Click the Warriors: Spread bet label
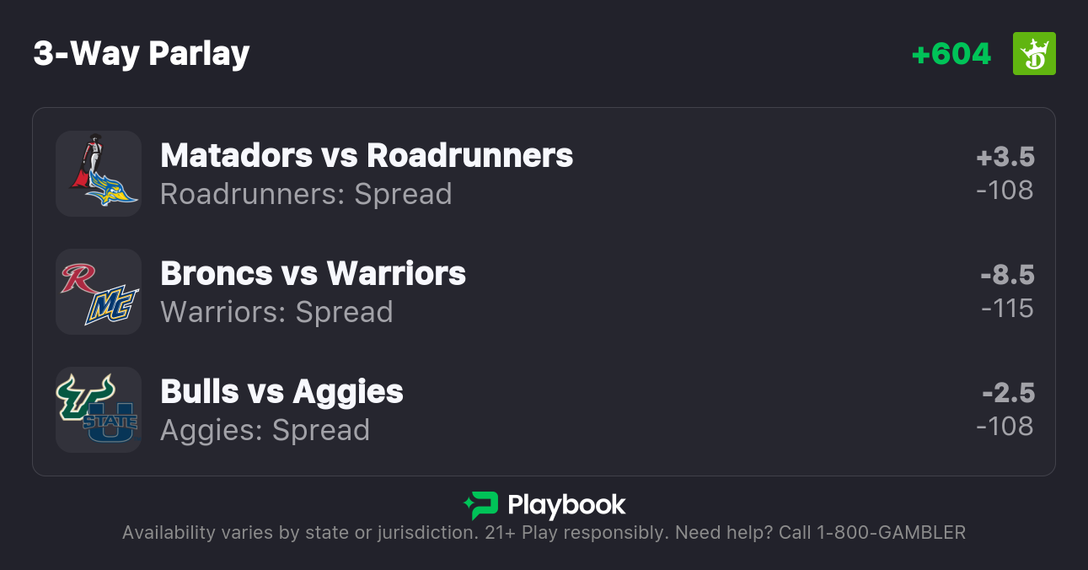This screenshot has height=570, width=1088. (276, 312)
